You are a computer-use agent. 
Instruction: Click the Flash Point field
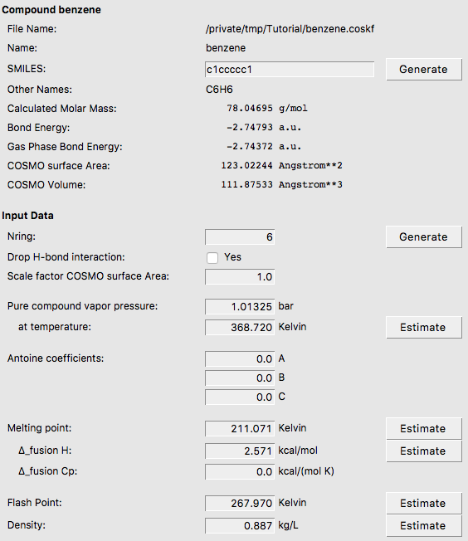click(x=240, y=503)
